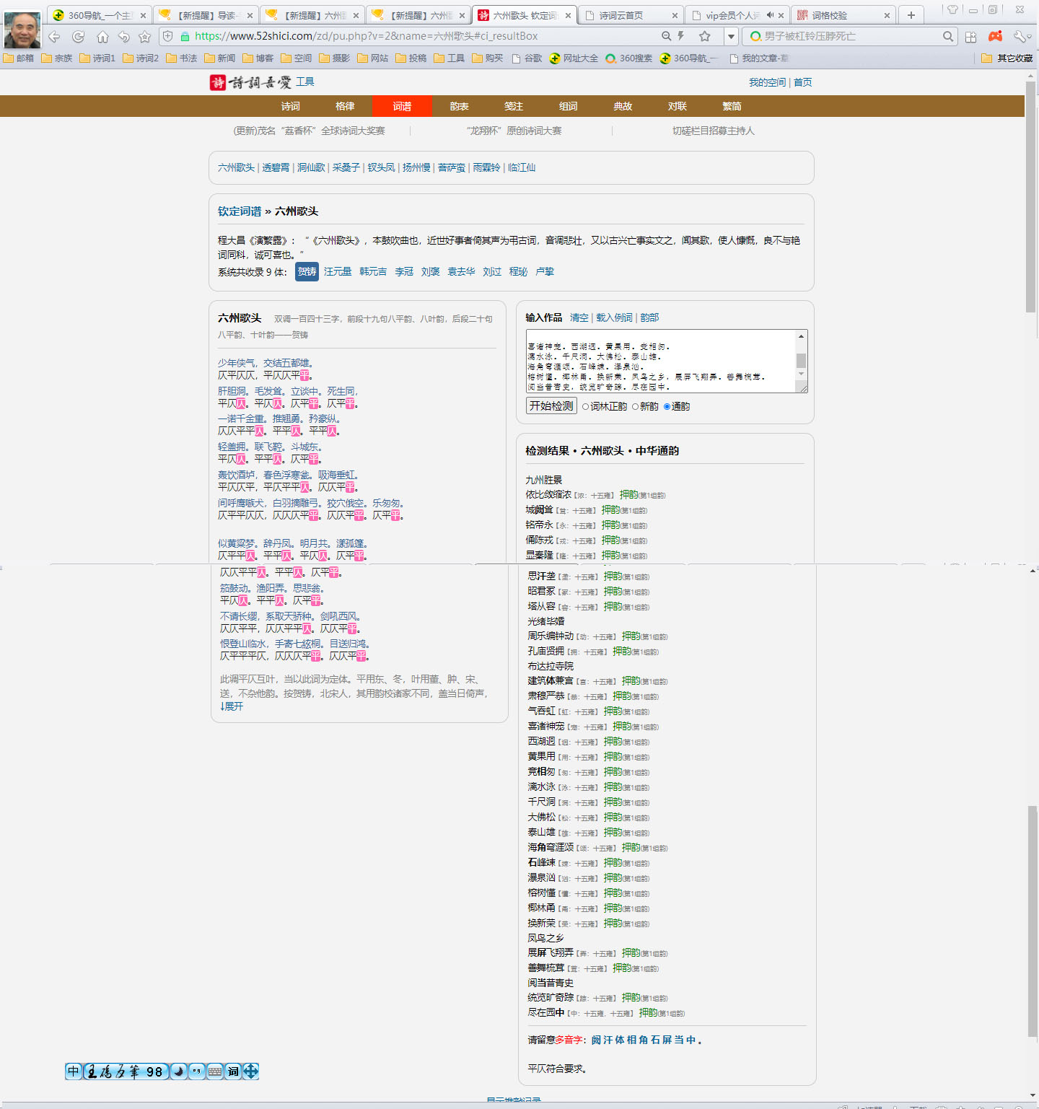This screenshot has width=1039, height=1109.
Task: Open the 临江仙 recent pattern link
Action: [522, 167]
